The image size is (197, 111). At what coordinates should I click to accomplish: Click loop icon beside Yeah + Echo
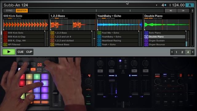[99, 44]
